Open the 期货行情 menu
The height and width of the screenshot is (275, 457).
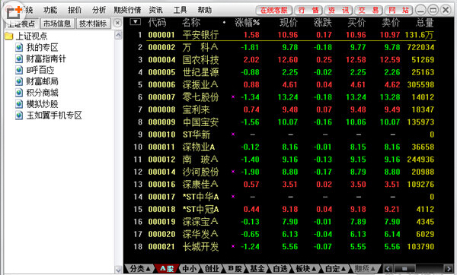click(127, 10)
